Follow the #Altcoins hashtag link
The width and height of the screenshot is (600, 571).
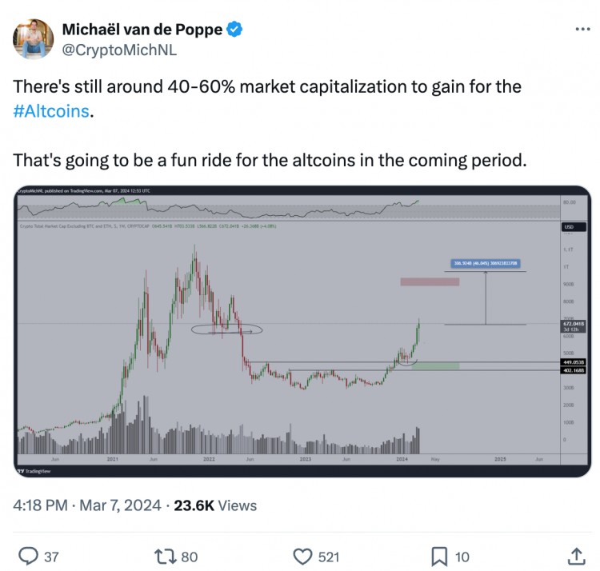[52, 112]
